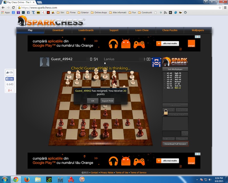The height and width of the screenshot is (183, 228).
Task: Click the Privacy Notes footer link
Action: (107, 172)
